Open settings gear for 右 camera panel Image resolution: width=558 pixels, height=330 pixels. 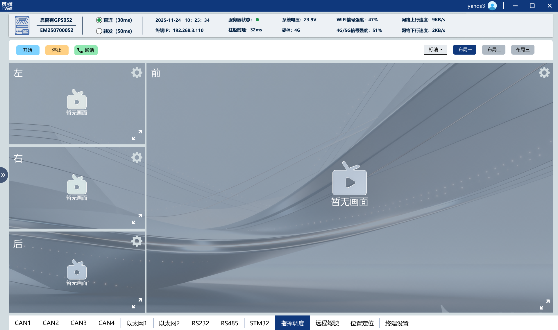pos(137,158)
